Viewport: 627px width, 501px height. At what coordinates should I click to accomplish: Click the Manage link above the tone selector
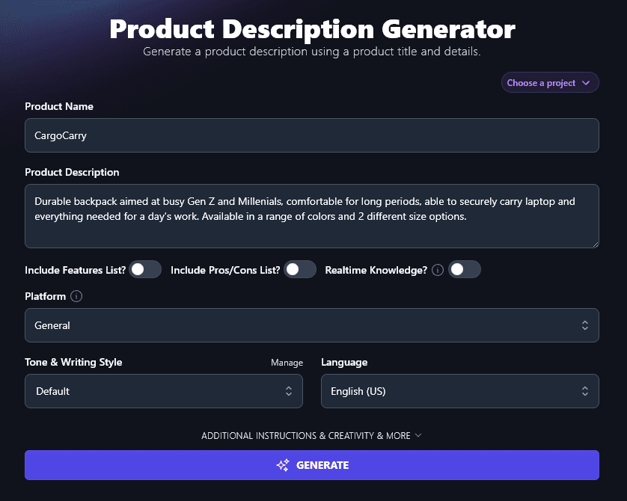[287, 362]
